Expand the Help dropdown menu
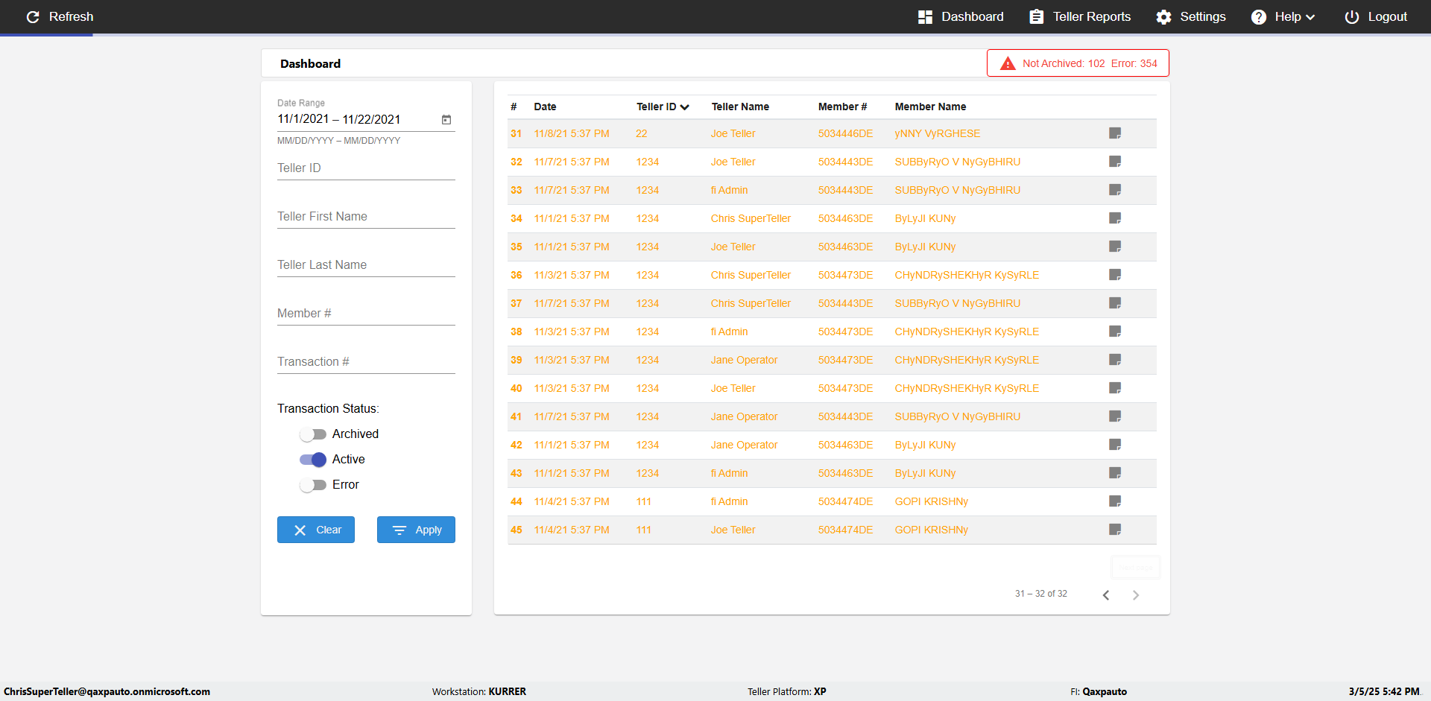The height and width of the screenshot is (701, 1431). (x=1282, y=16)
